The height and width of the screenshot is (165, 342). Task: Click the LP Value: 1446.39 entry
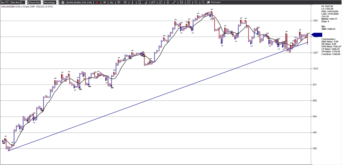330,49
